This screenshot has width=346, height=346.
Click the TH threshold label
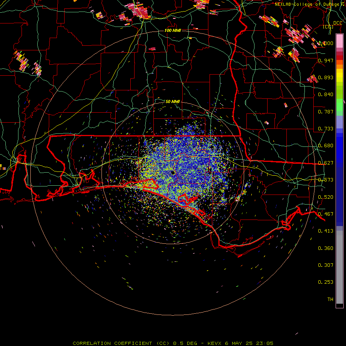point(330,299)
